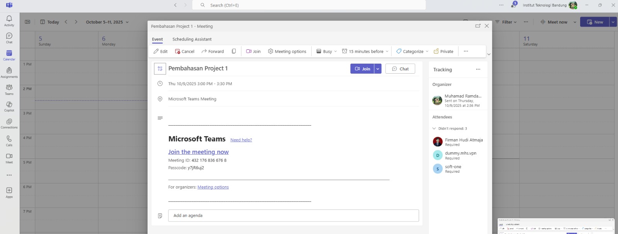This screenshot has height=234, width=618.
Task: Open the 15 minutes before reminder dropdown
Action: (x=365, y=51)
